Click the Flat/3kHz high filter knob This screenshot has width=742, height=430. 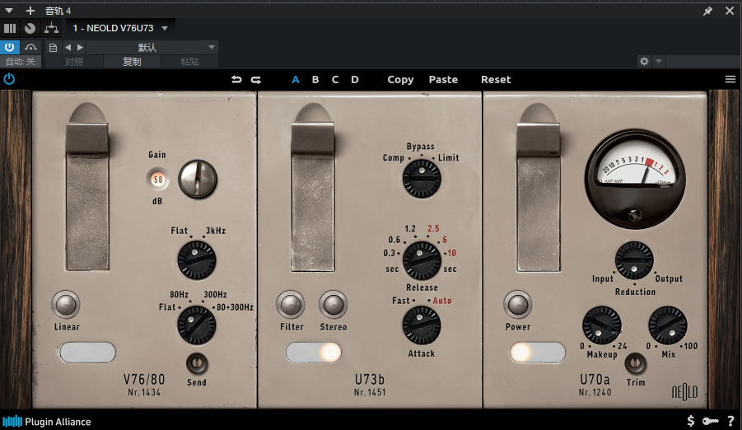pos(196,260)
